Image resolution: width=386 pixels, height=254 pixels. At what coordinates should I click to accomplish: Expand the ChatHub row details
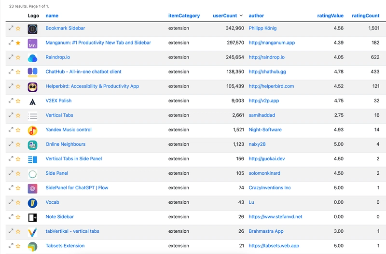pos(11,71)
